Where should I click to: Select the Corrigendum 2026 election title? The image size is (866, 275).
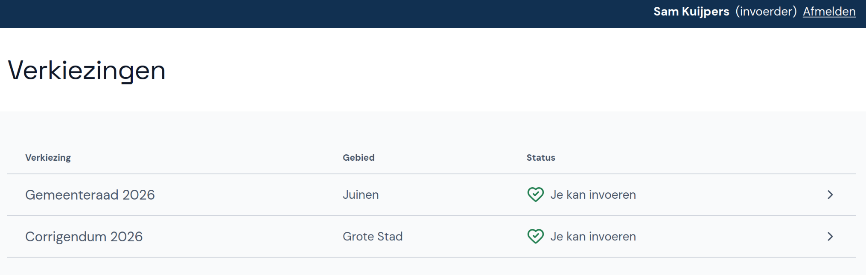84,236
